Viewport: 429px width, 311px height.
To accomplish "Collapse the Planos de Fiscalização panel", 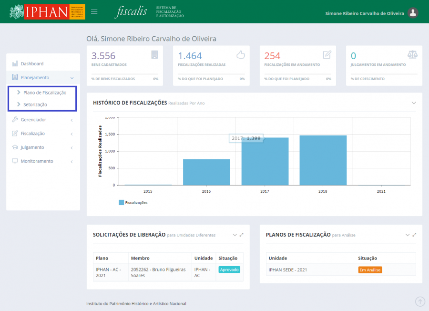I will (x=408, y=235).
